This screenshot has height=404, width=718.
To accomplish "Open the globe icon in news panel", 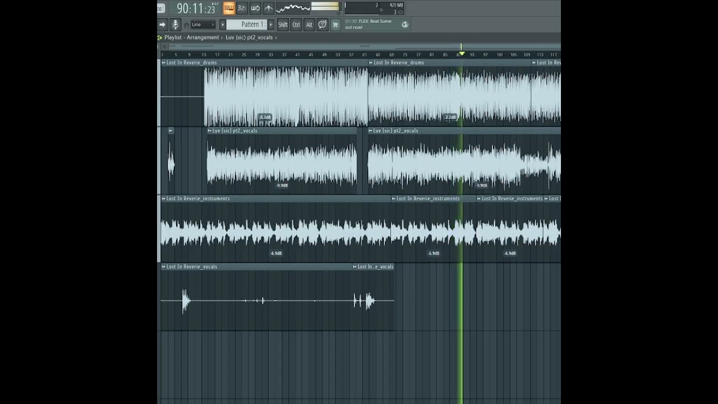I will click(404, 24).
